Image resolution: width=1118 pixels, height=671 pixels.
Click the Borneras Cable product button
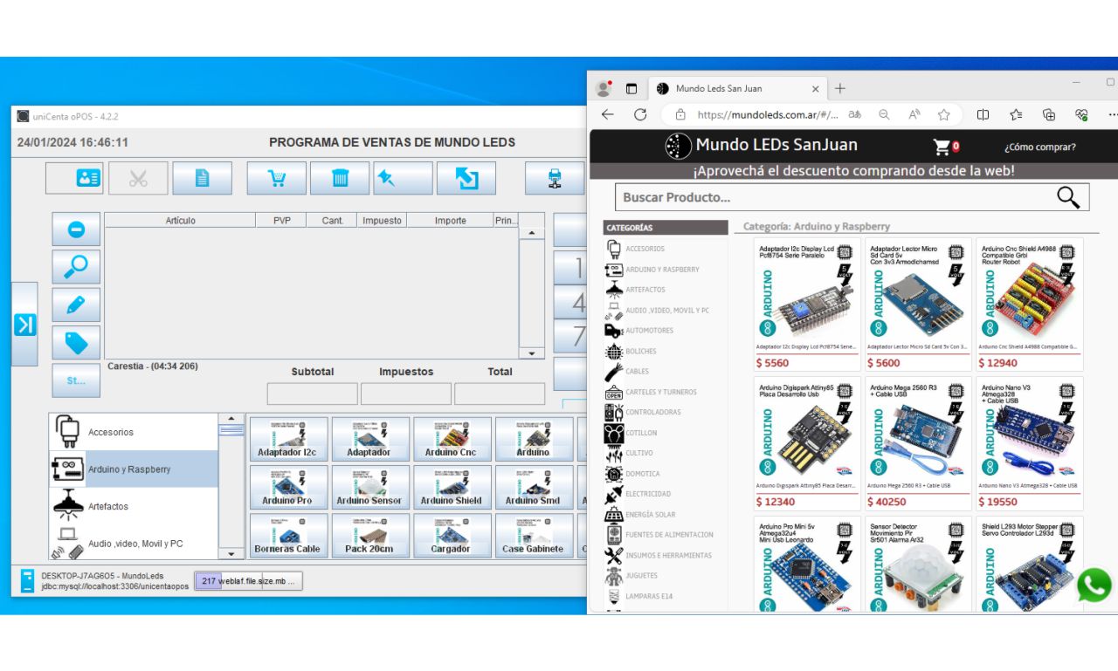(x=289, y=536)
